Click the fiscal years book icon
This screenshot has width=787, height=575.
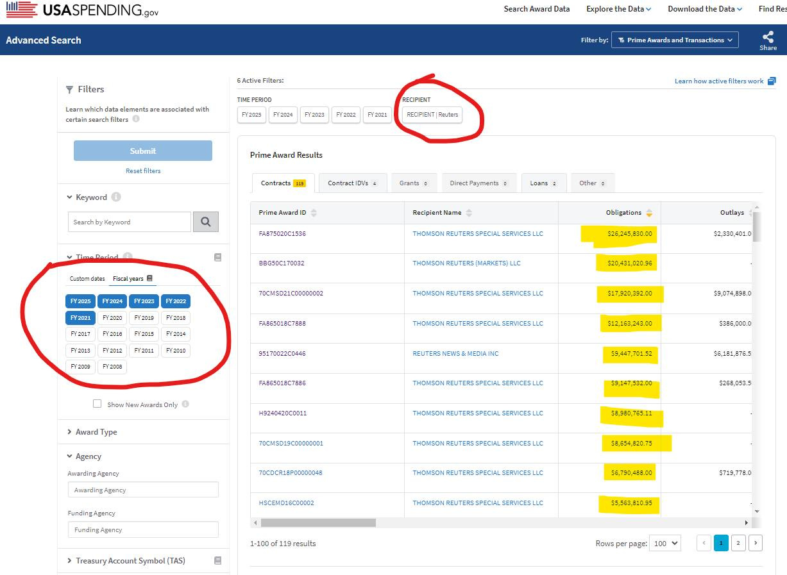(149, 278)
